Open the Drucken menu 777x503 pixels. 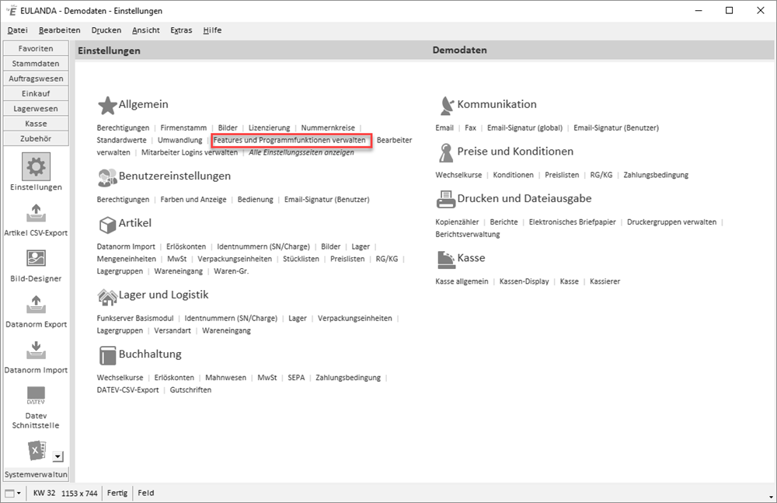[x=106, y=30]
